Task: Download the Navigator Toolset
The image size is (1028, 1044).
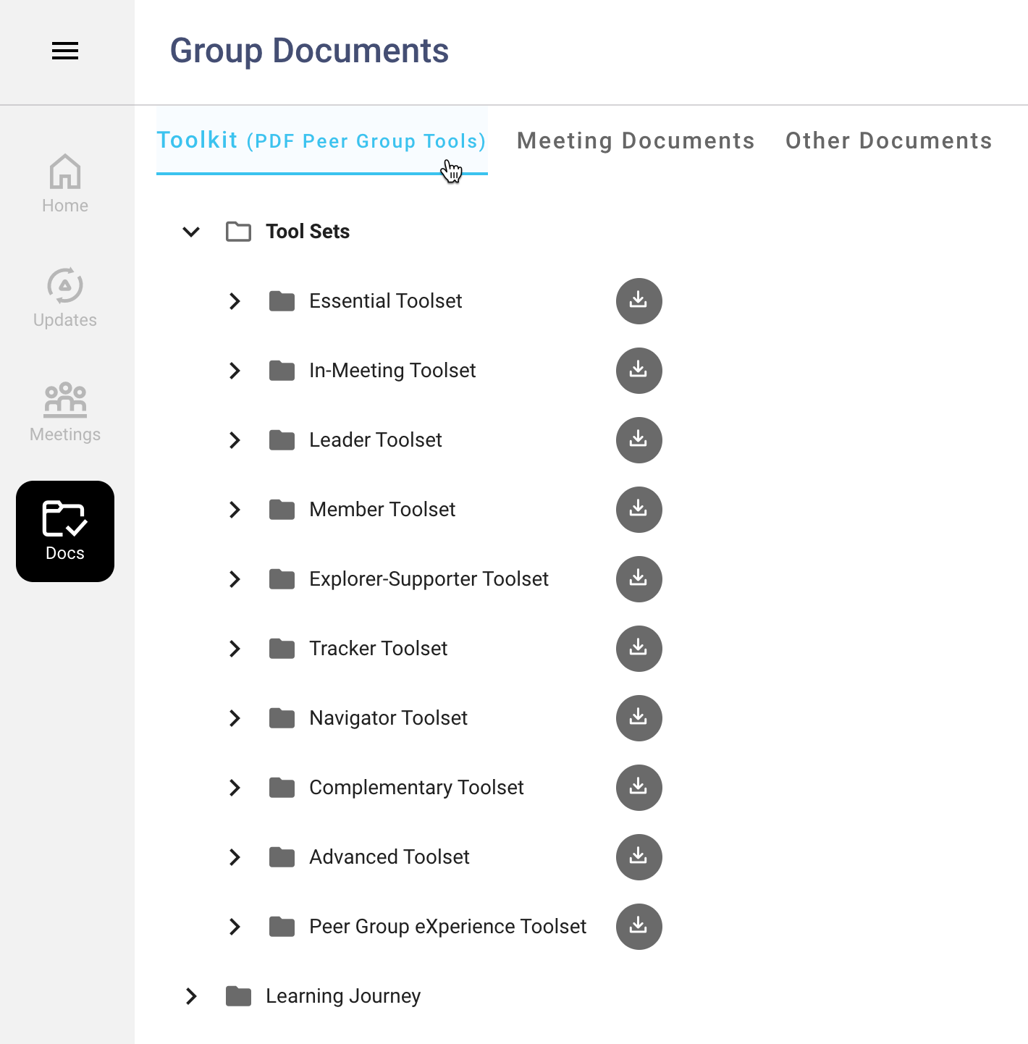Action: 639,718
